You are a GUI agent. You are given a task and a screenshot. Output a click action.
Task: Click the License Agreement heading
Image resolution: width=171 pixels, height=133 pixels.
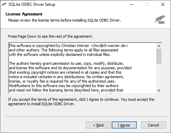point(24,14)
